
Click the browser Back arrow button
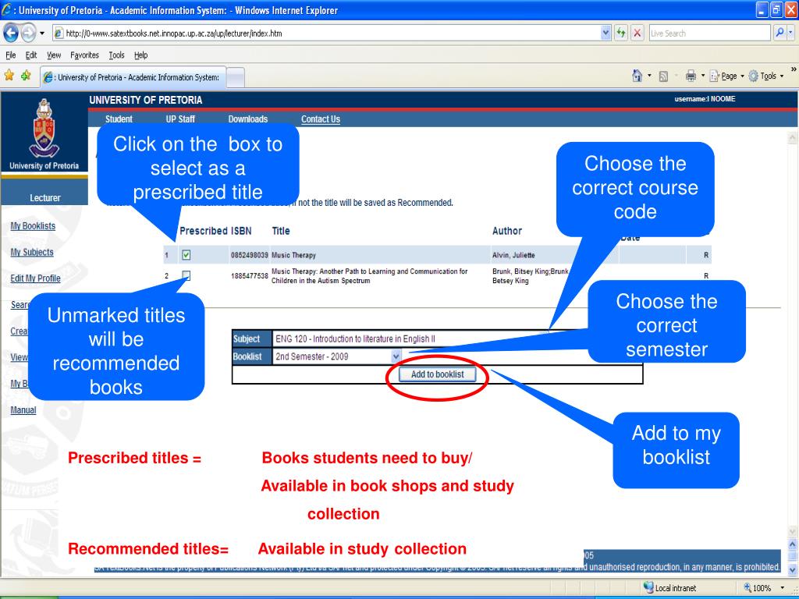pos(11,33)
